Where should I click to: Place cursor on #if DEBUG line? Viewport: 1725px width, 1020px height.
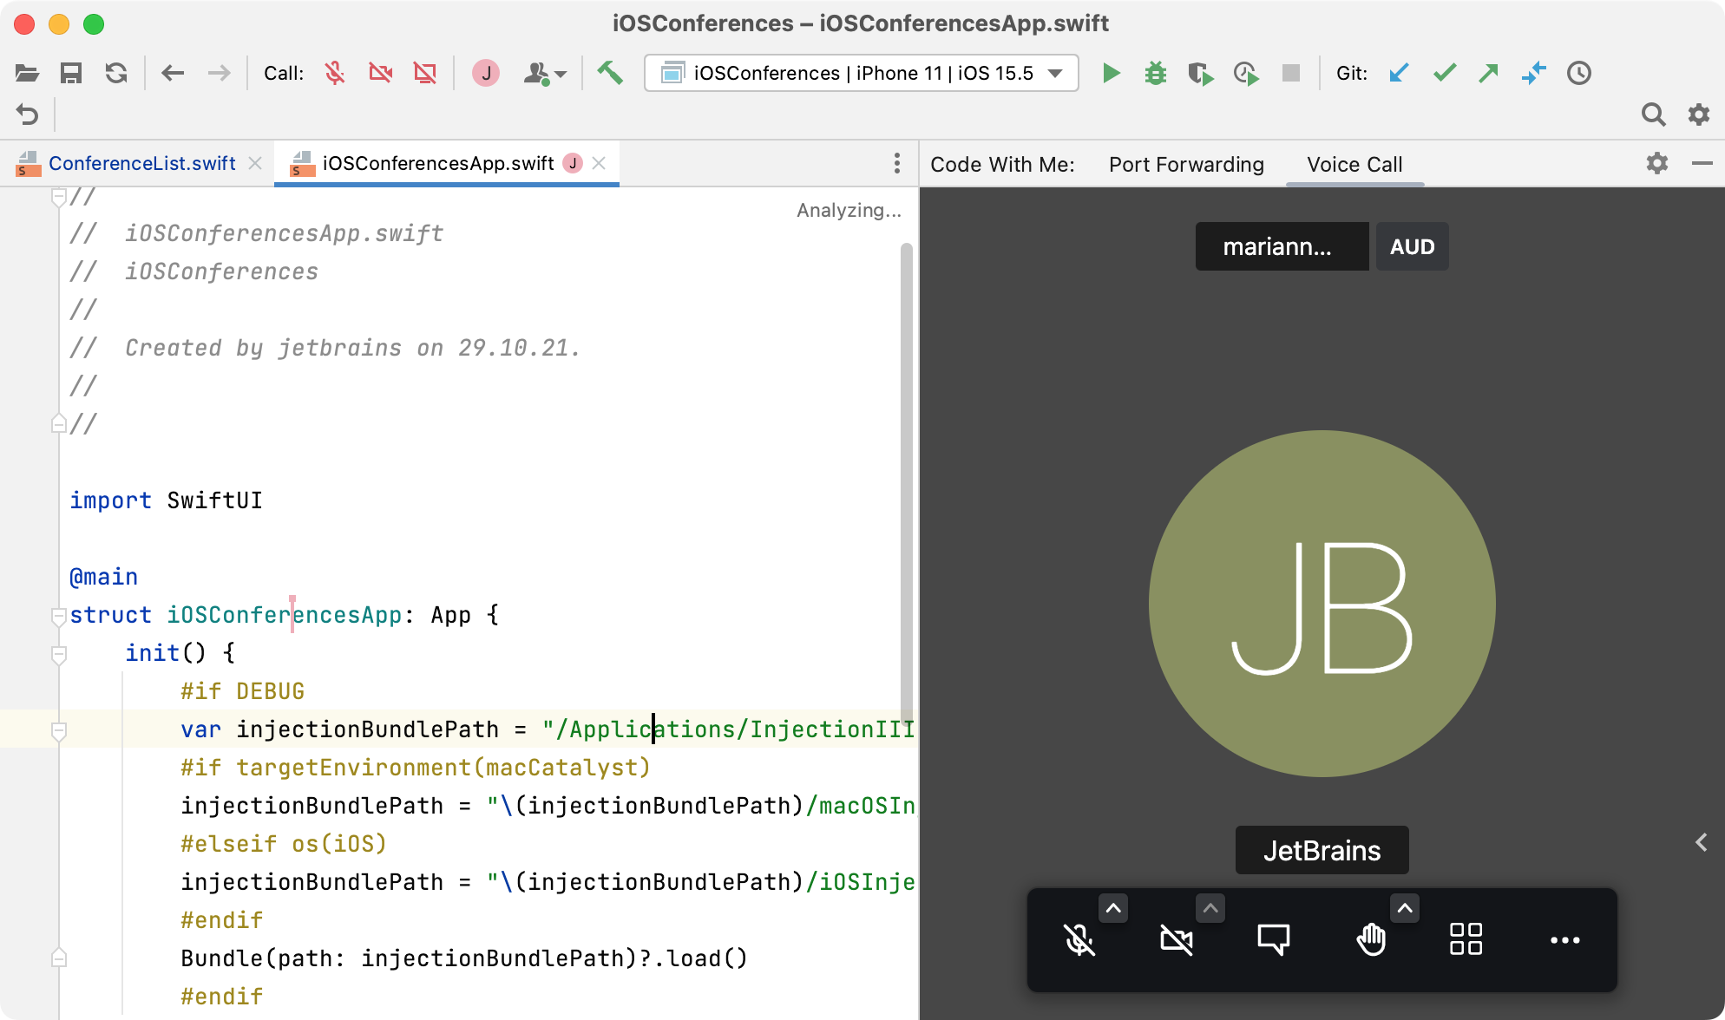(242, 691)
